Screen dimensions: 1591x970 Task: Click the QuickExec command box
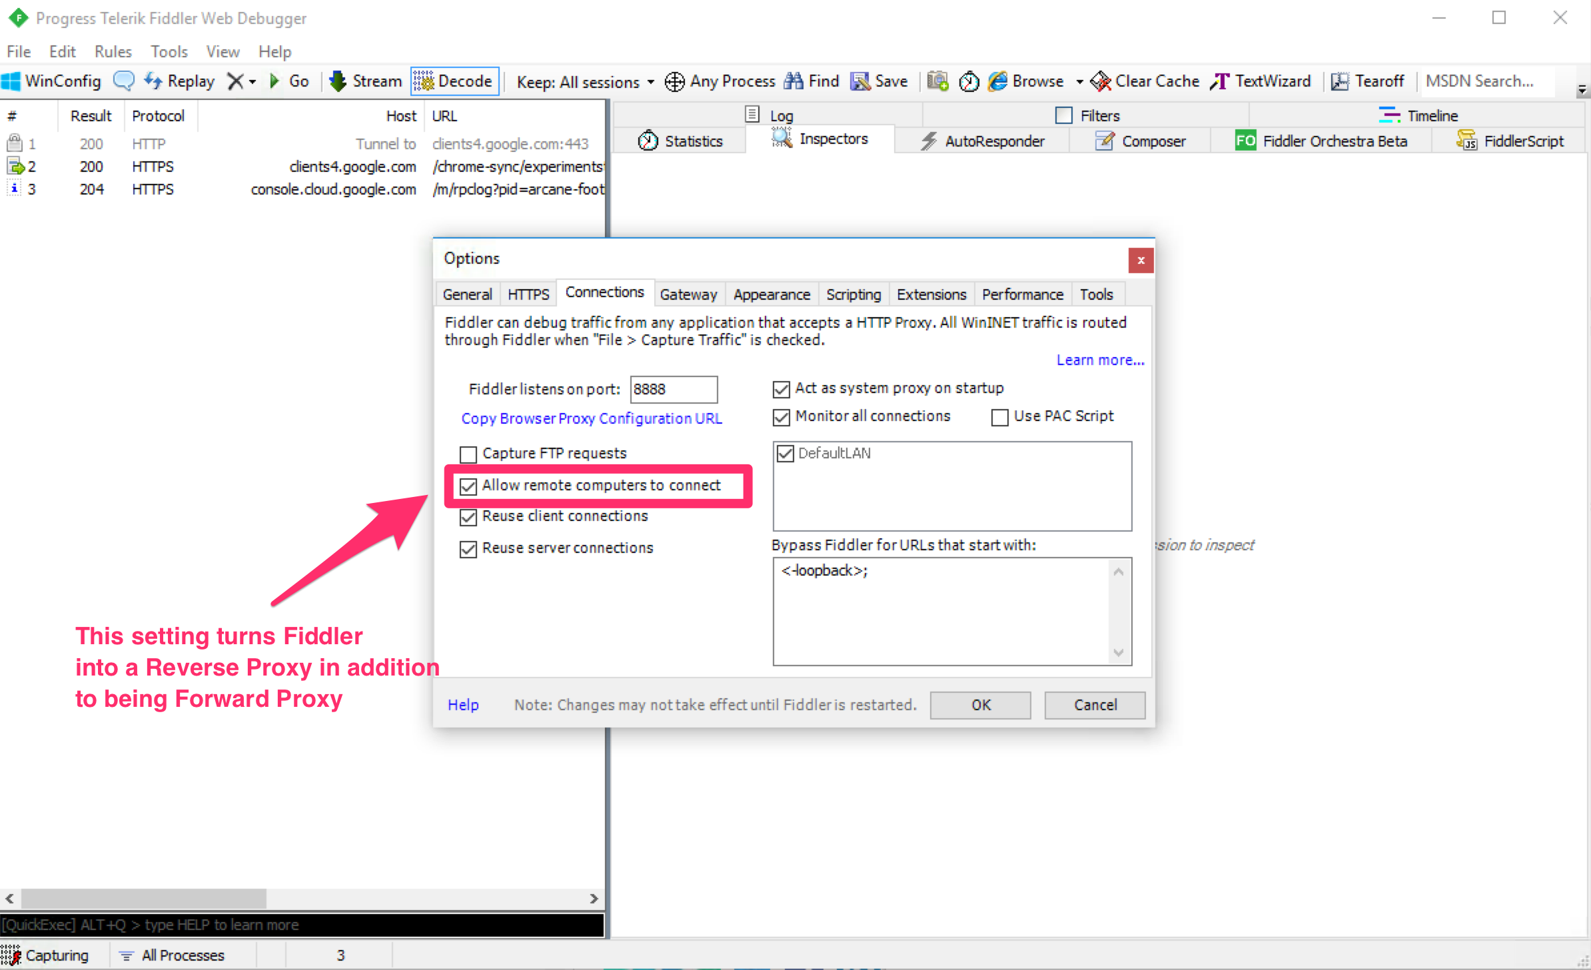(x=302, y=925)
